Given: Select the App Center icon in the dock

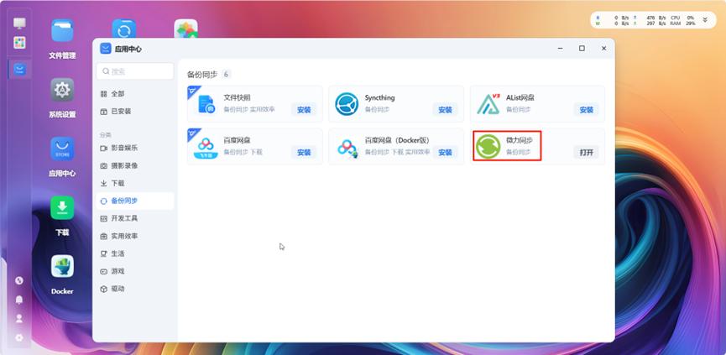Looking at the screenshot, I should [x=19, y=70].
